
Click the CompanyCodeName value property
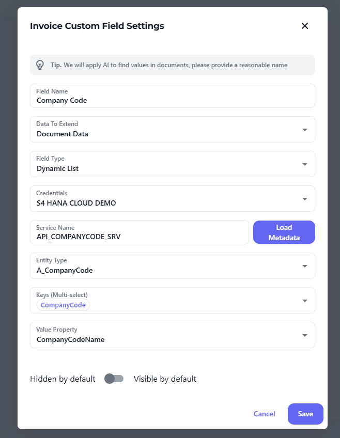[x=71, y=339]
